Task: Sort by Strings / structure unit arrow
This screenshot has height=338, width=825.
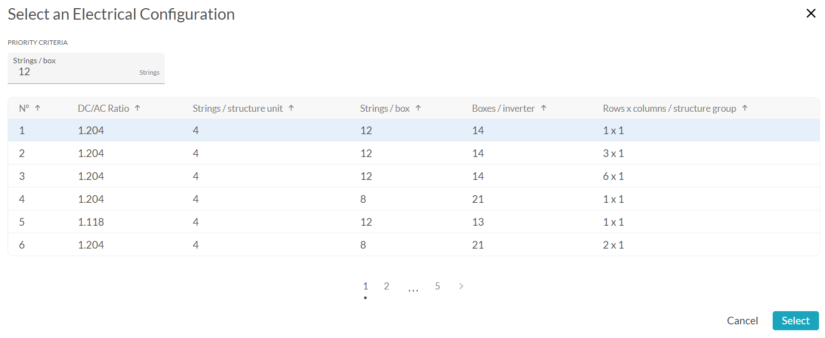Action: (291, 108)
